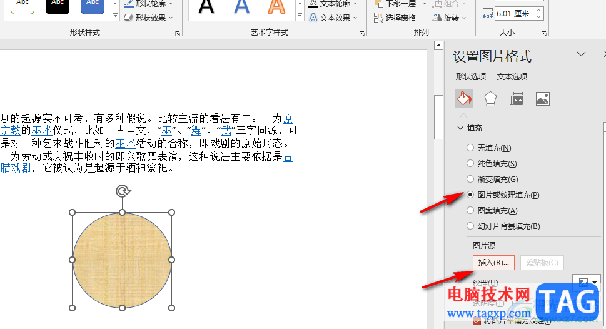
Task: Open the Effects pentagon icon tab
Action: [x=490, y=99]
